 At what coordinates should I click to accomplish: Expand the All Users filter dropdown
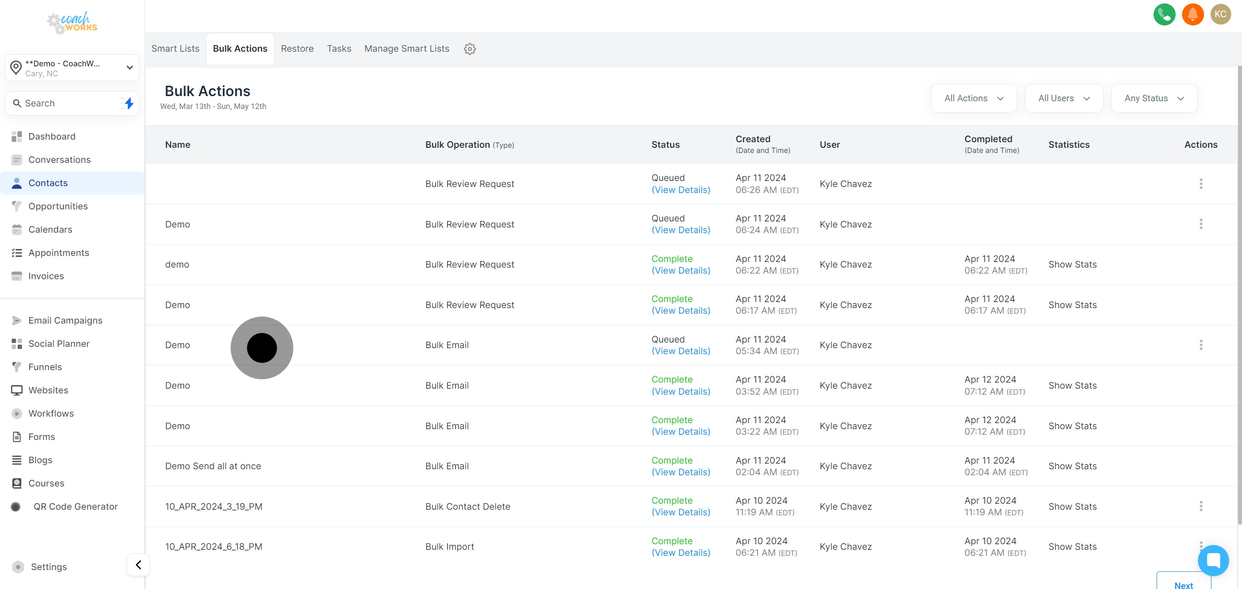click(1063, 98)
